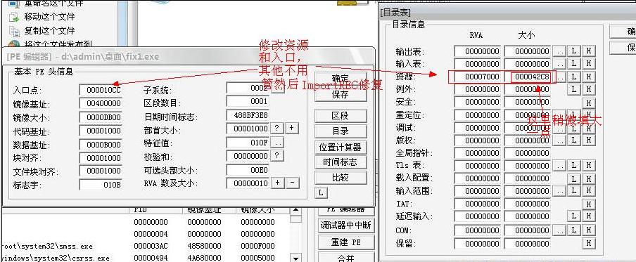This screenshot has width=636, height=262.
Task: Click 复制这个文件 in Explorer sidebar
Action: (x=49, y=31)
